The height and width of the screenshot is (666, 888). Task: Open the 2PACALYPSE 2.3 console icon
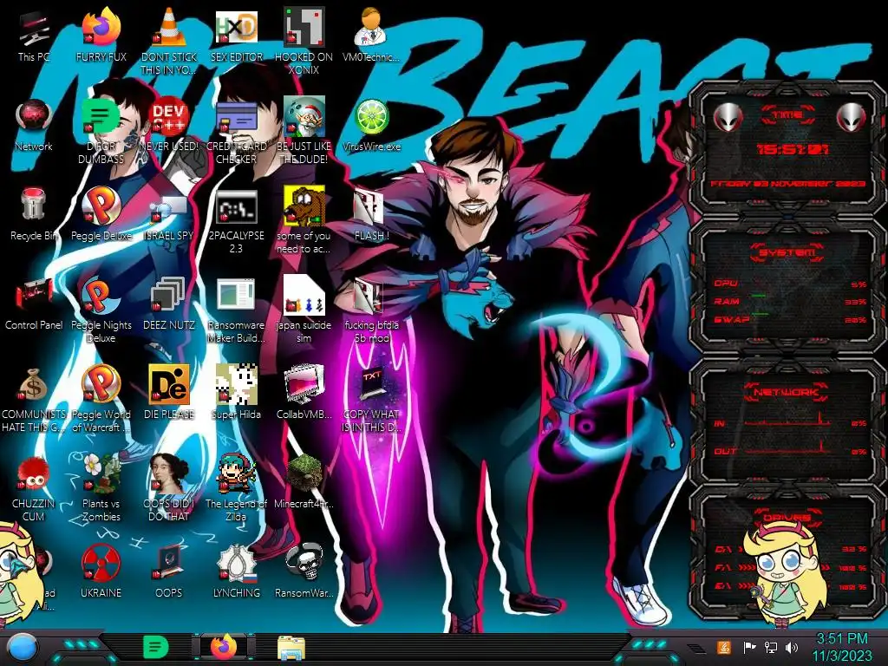pyautogui.click(x=236, y=206)
